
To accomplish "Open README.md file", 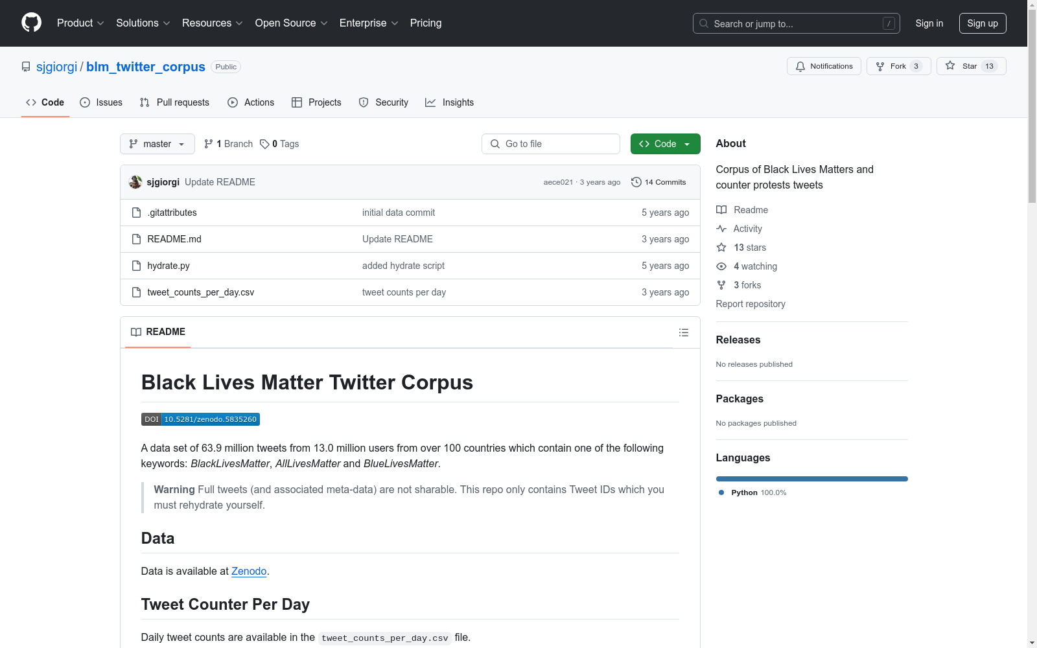I will tap(174, 239).
